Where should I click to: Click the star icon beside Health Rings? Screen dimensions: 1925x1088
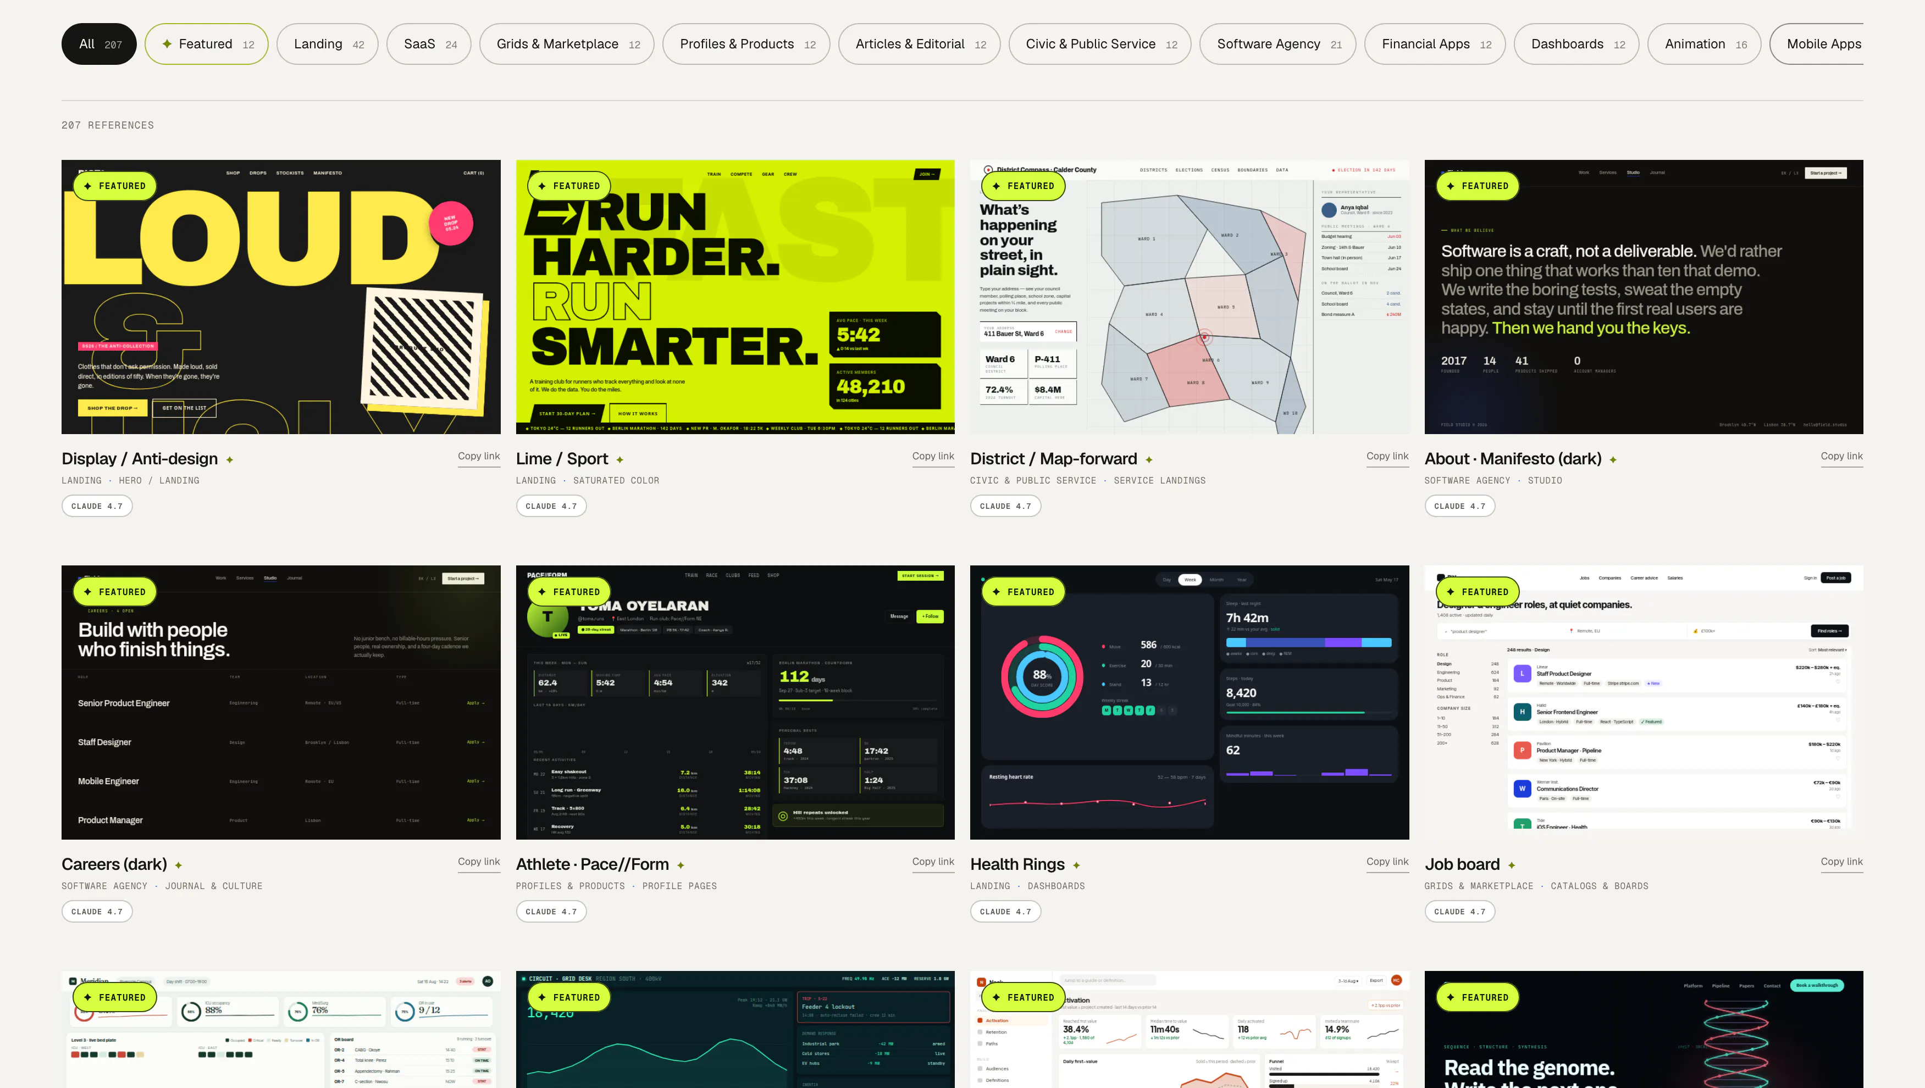[1076, 865]
